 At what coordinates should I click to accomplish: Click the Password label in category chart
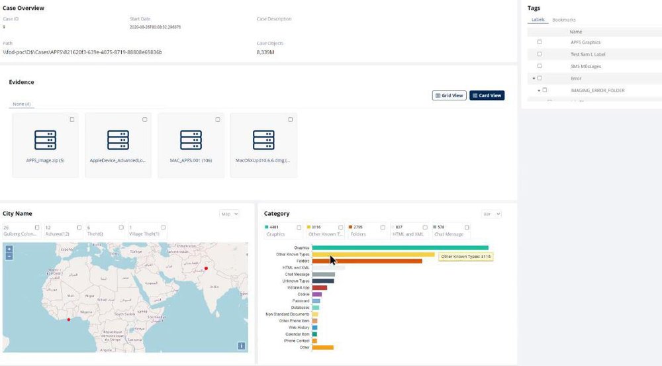click(301, 301)
